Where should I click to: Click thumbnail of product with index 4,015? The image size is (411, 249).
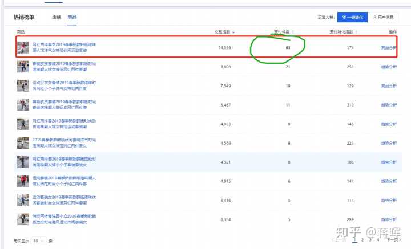pyautogui.click(x=23, y=181)
